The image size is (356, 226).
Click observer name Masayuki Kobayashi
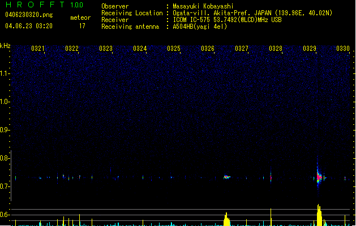[x=203, y=6]
